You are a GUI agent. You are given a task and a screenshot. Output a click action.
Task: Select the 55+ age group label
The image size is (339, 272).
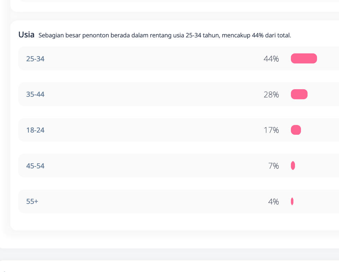tap(32, 201)
